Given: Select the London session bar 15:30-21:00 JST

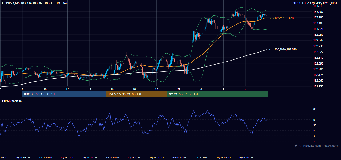Looking at the screenshot, I should coord(137,94).
